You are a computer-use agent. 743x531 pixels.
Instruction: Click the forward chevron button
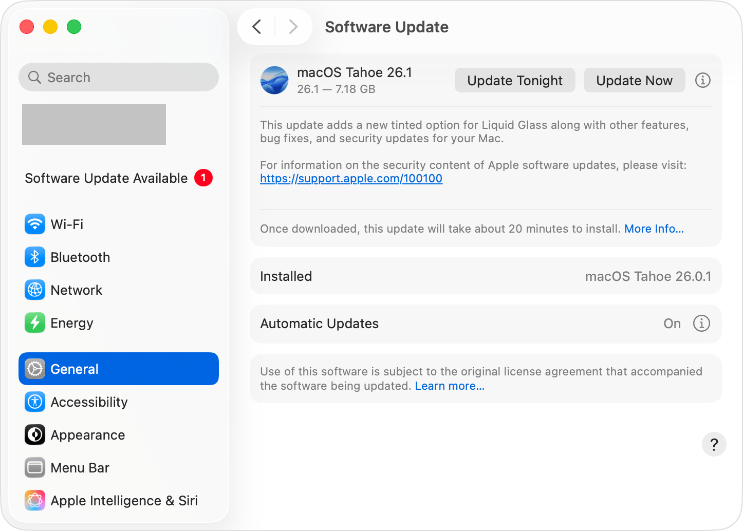pyautogui.click(x=293, y=27)
